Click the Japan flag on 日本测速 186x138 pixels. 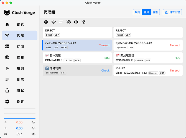[x=47, y=55]
